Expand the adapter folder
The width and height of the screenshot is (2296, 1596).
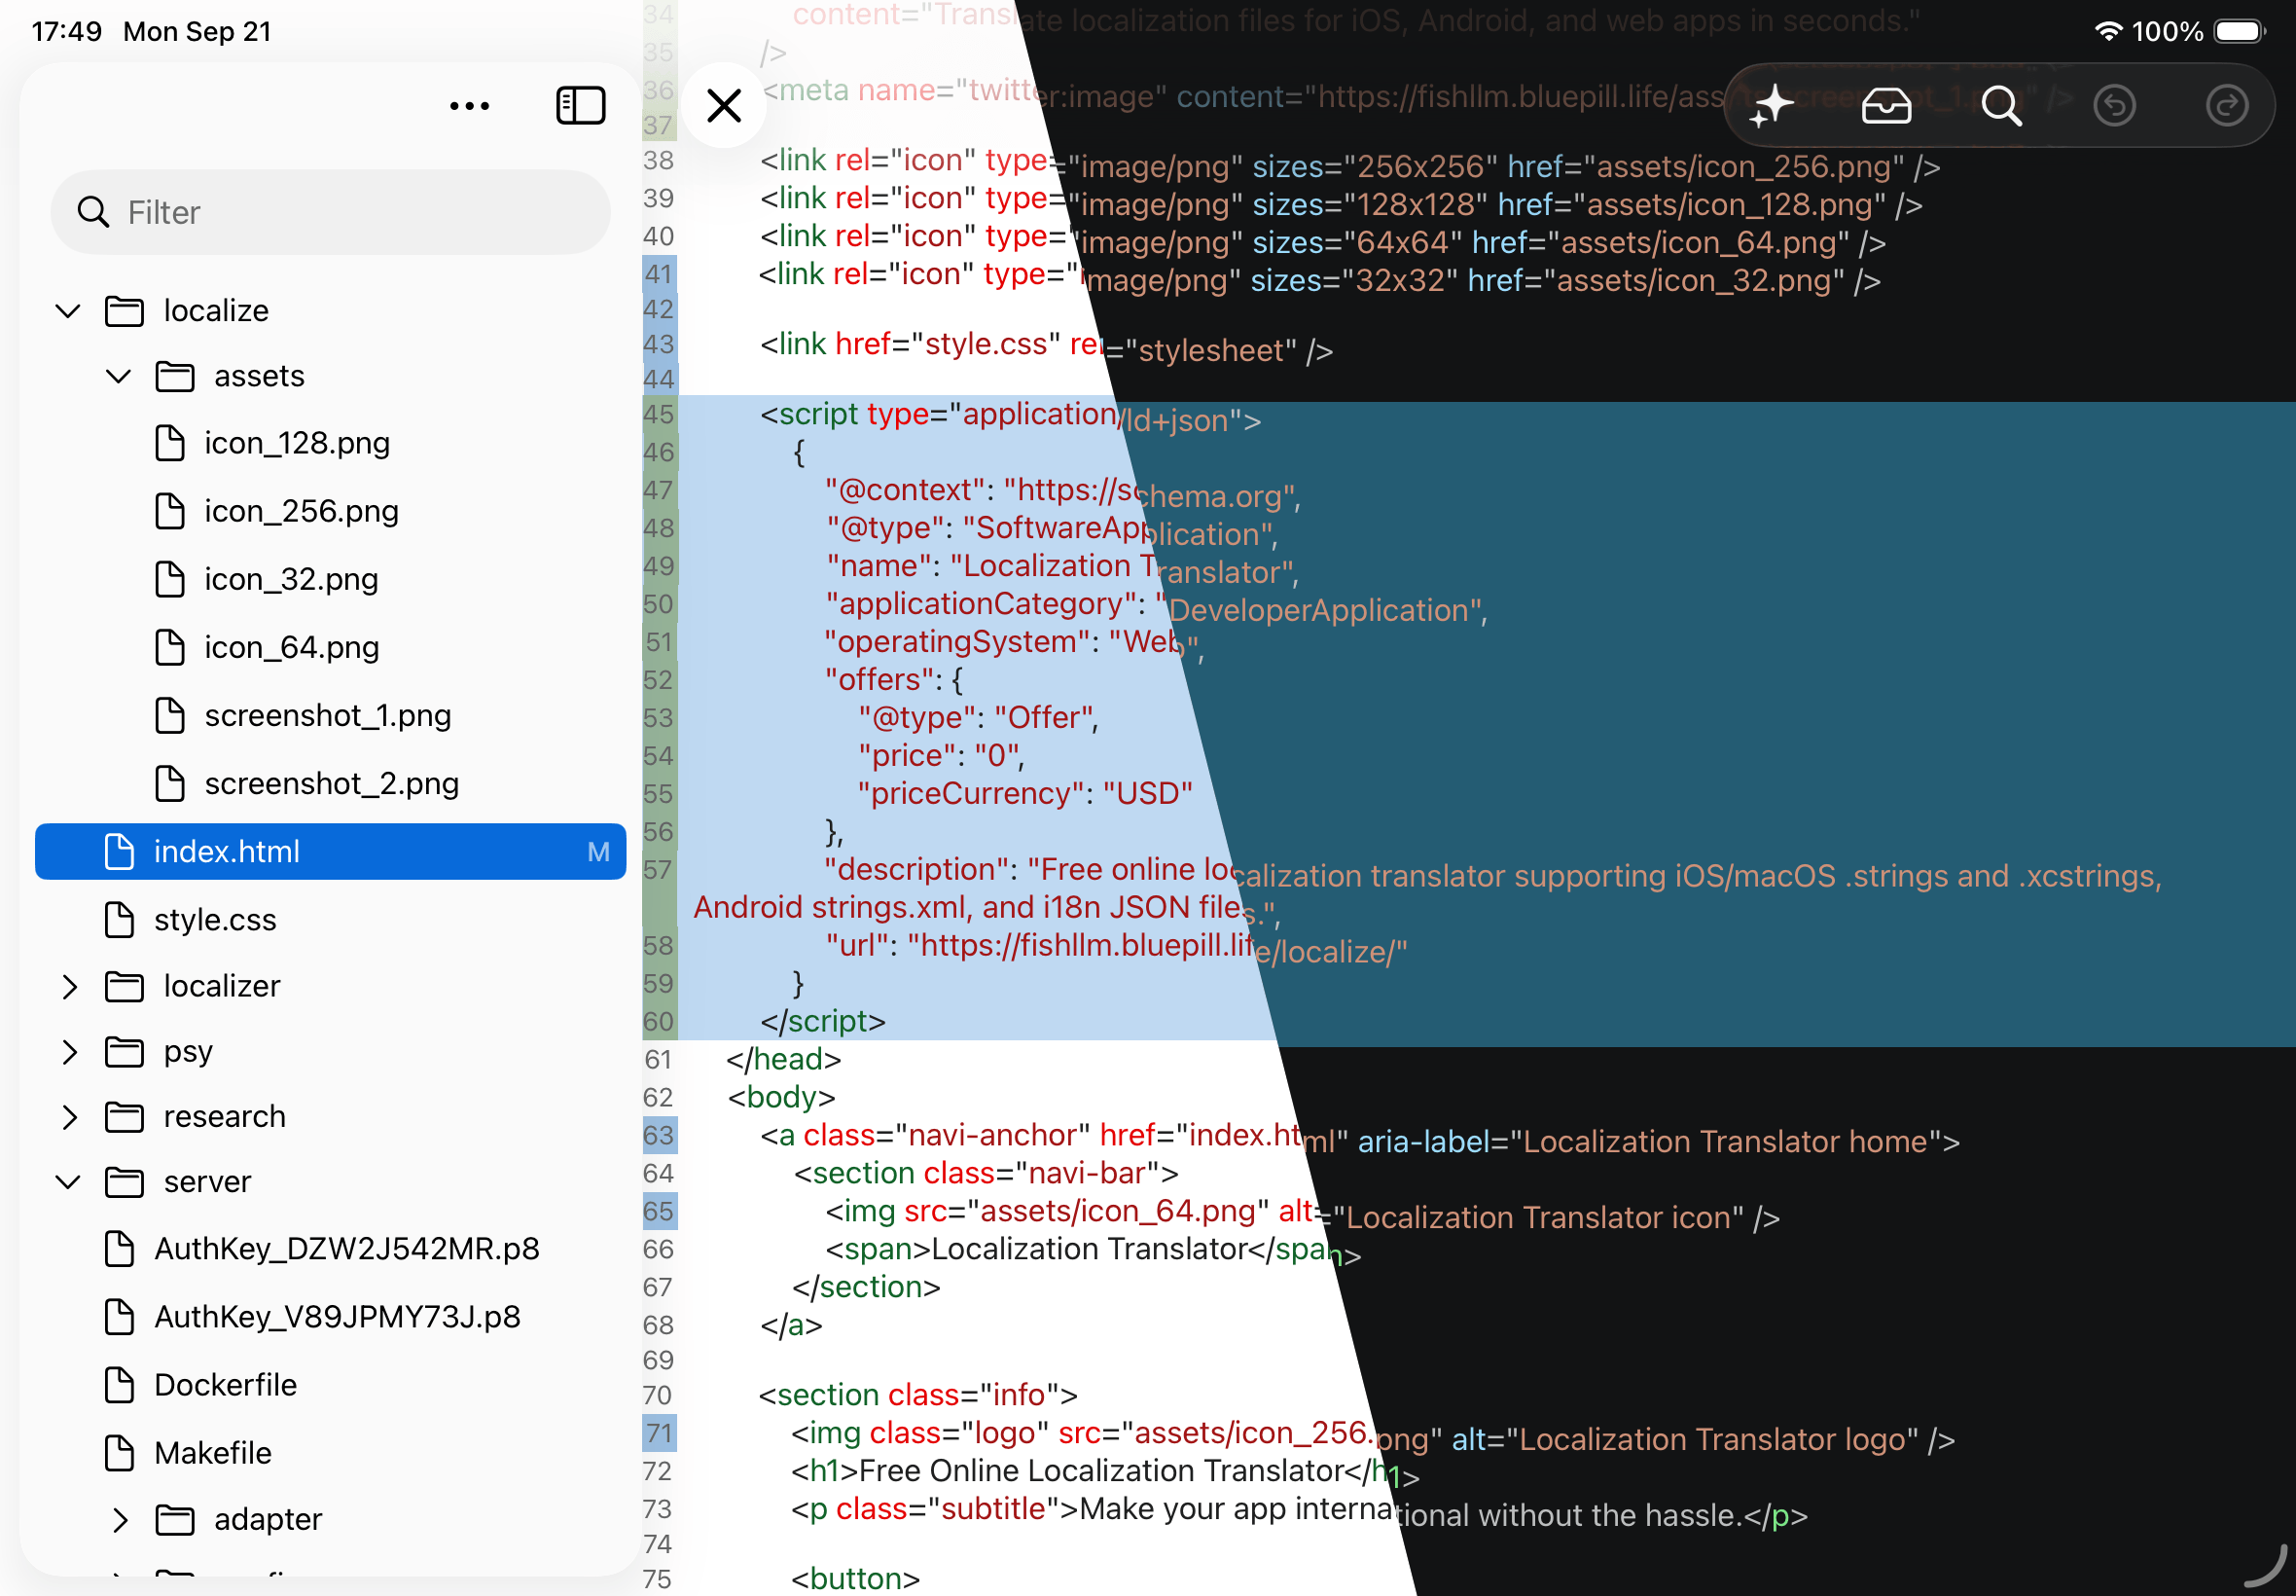[x=120, y=1520]
